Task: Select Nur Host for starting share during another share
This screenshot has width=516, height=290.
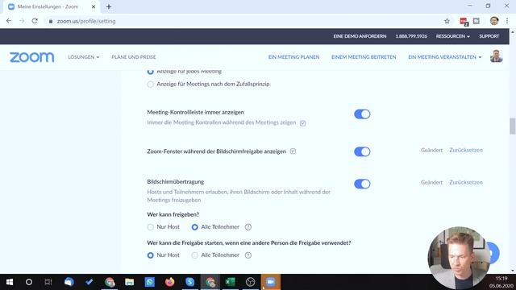Action: [151, 255]
